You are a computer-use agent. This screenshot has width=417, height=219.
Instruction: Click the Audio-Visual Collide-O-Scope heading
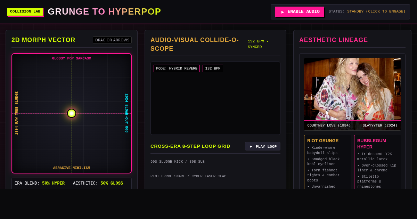click(195, 44)
